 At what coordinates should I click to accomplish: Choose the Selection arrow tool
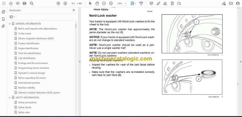[x=90, y=3]
